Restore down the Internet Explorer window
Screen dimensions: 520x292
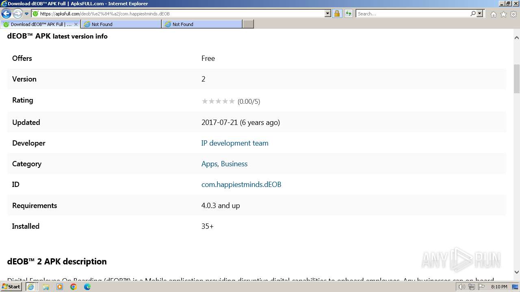(509, 4)
